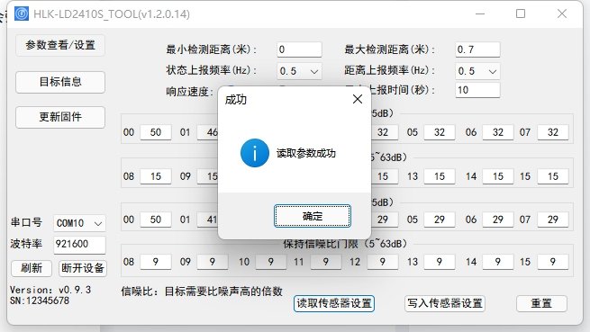Open the 更新固件 section
590x332 pixels.
pos(60,117)
